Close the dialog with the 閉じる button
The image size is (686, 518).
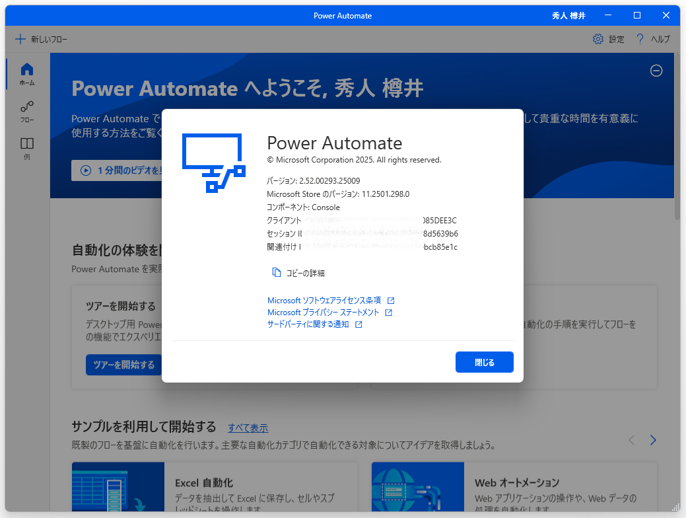(x=484, y=362)
